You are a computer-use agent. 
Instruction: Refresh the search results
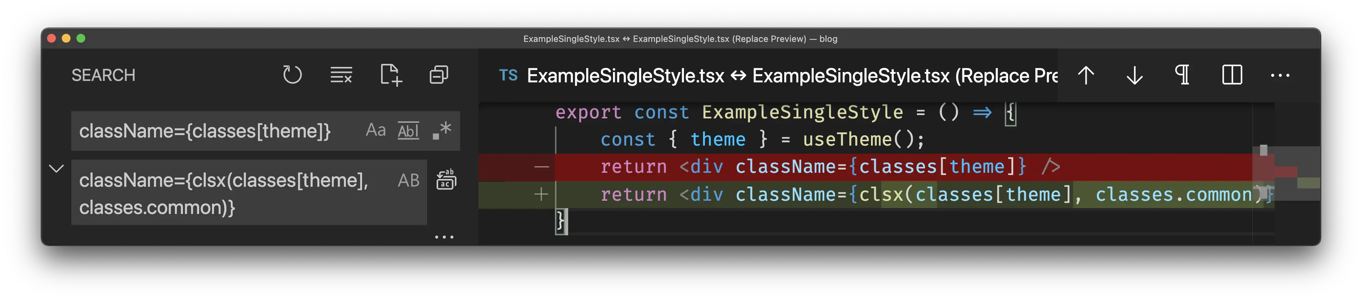pos(292,75)
